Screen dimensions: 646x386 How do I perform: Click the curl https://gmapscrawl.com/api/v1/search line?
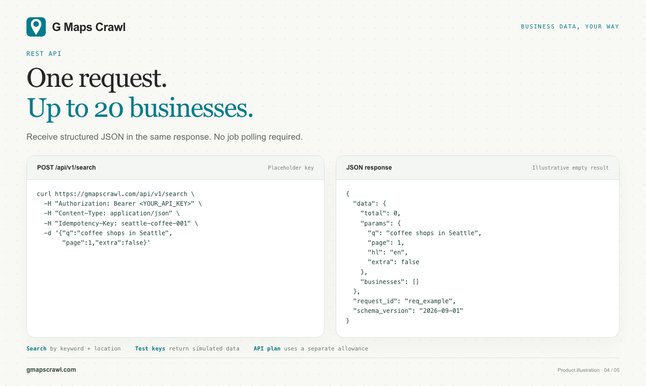tap(115, 194)
